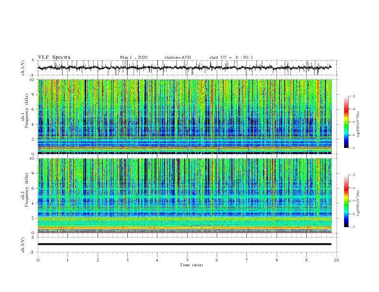Select the "start UT = 6 :50: 1" text
This screenshot has height=292, width=379.
[x=231, y=57]
